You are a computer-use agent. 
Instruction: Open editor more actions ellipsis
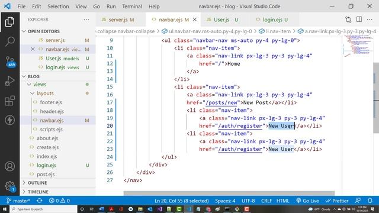370,20
